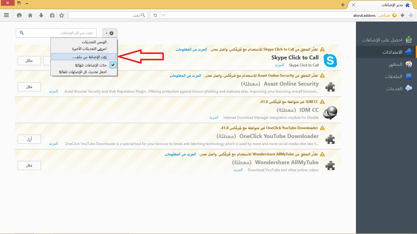The height and width of the screenshot is (234, 417).
Task: Go to the home page icon
Action: tap(30, 15)
